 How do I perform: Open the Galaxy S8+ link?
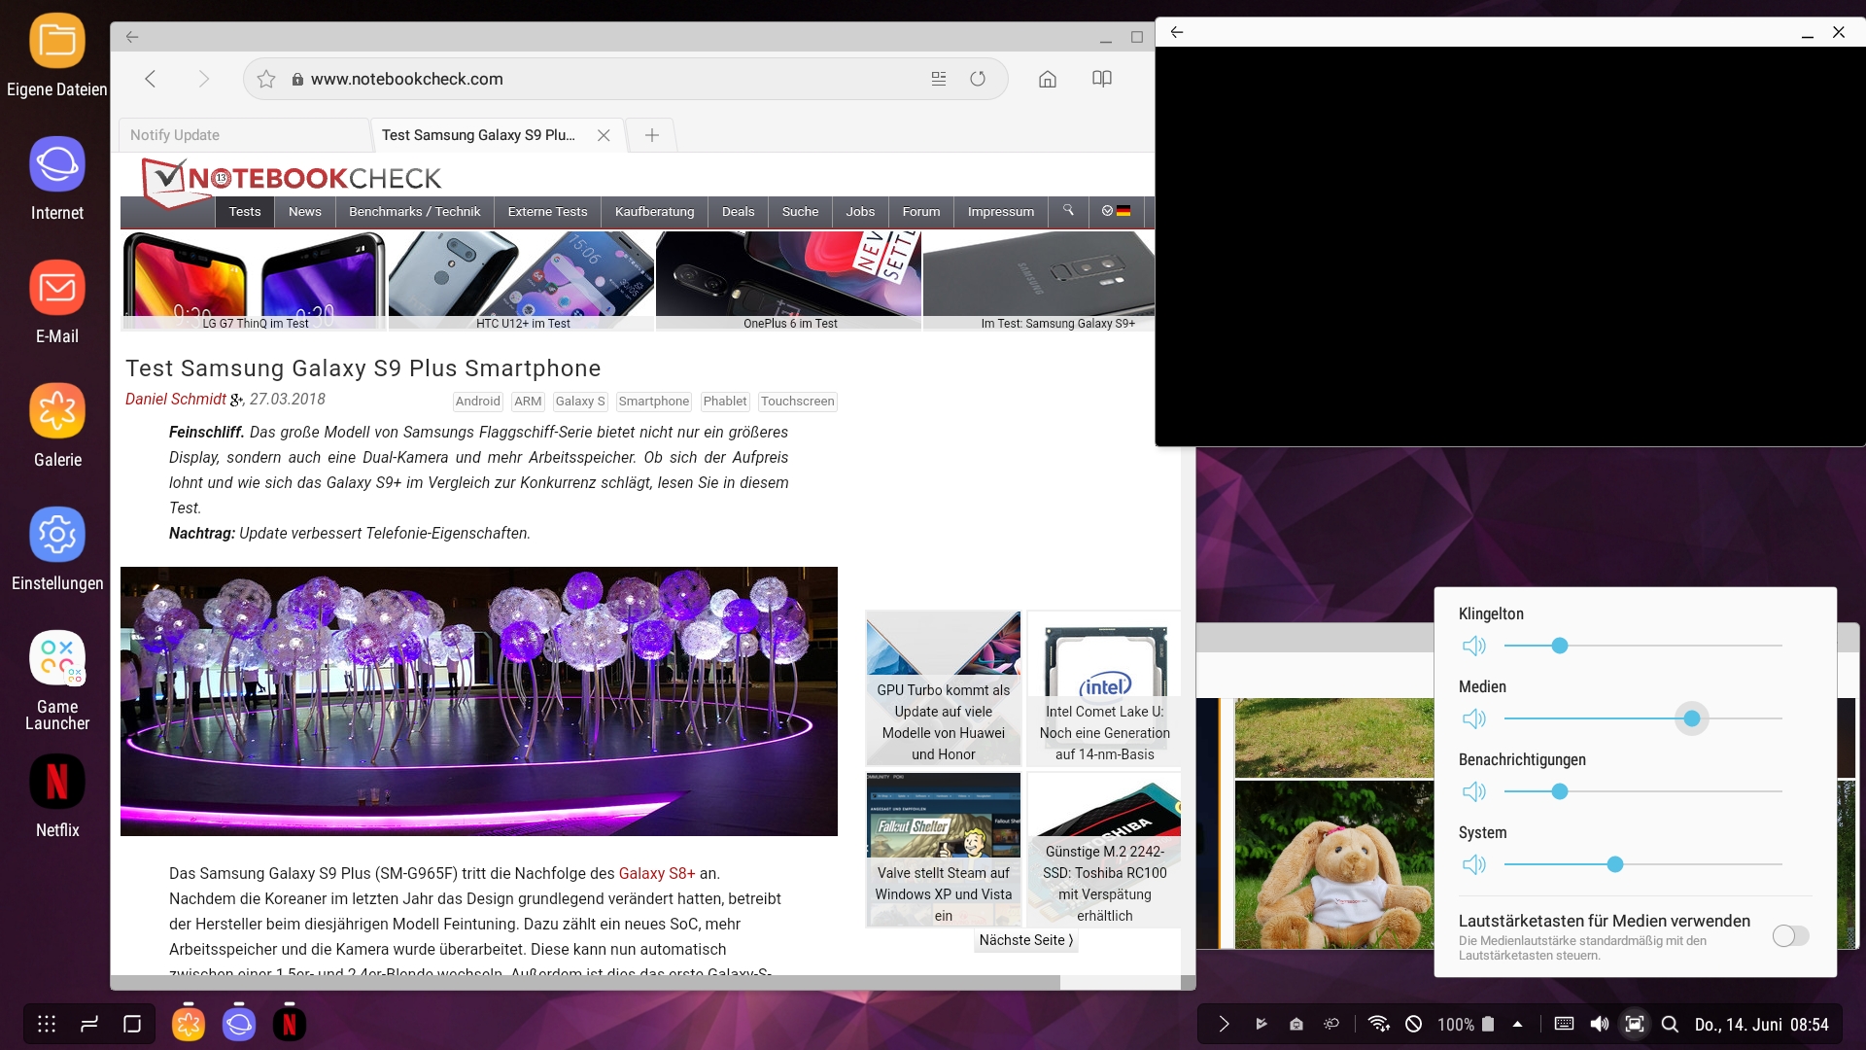click(x=657, y=873)
